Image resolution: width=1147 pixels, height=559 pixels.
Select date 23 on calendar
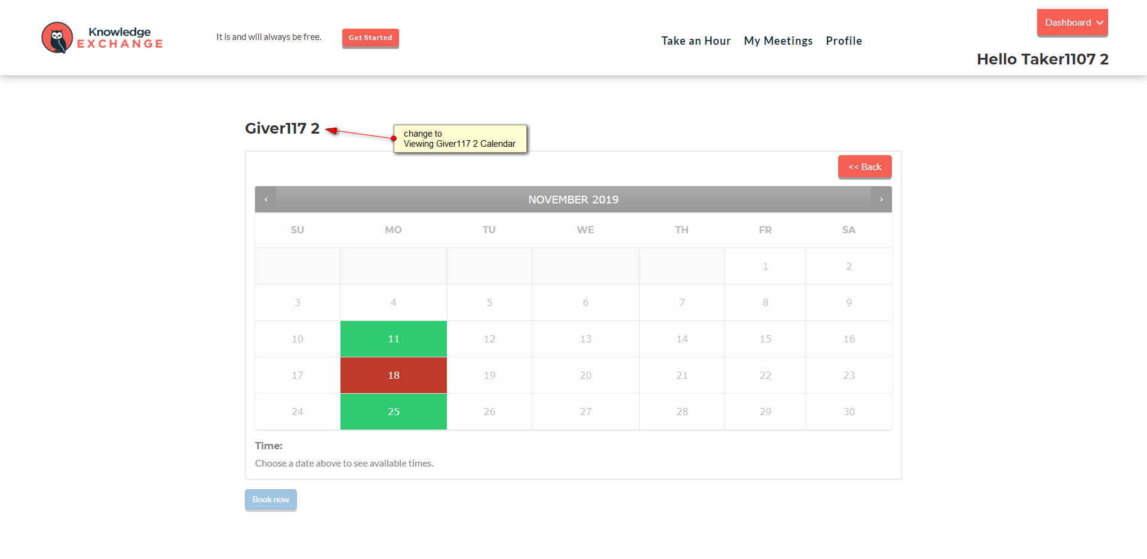click(849, 375)
